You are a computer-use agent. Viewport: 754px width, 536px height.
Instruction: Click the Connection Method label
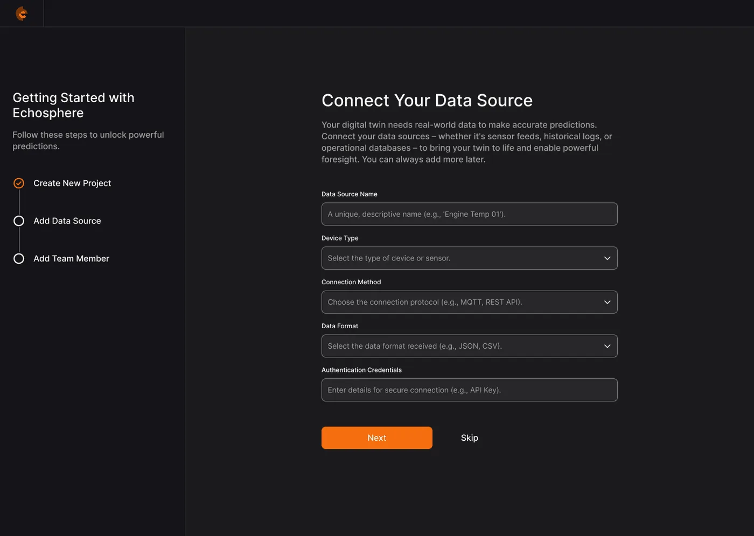(x=351, y=282)
